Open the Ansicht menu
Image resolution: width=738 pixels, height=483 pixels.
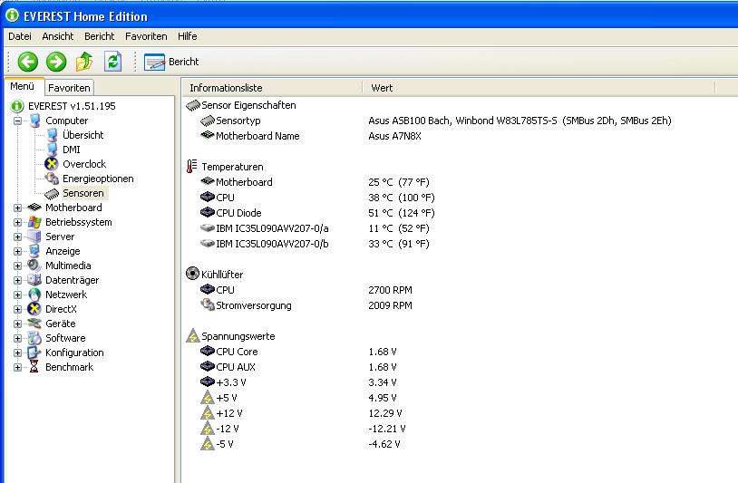coord(58,36)
